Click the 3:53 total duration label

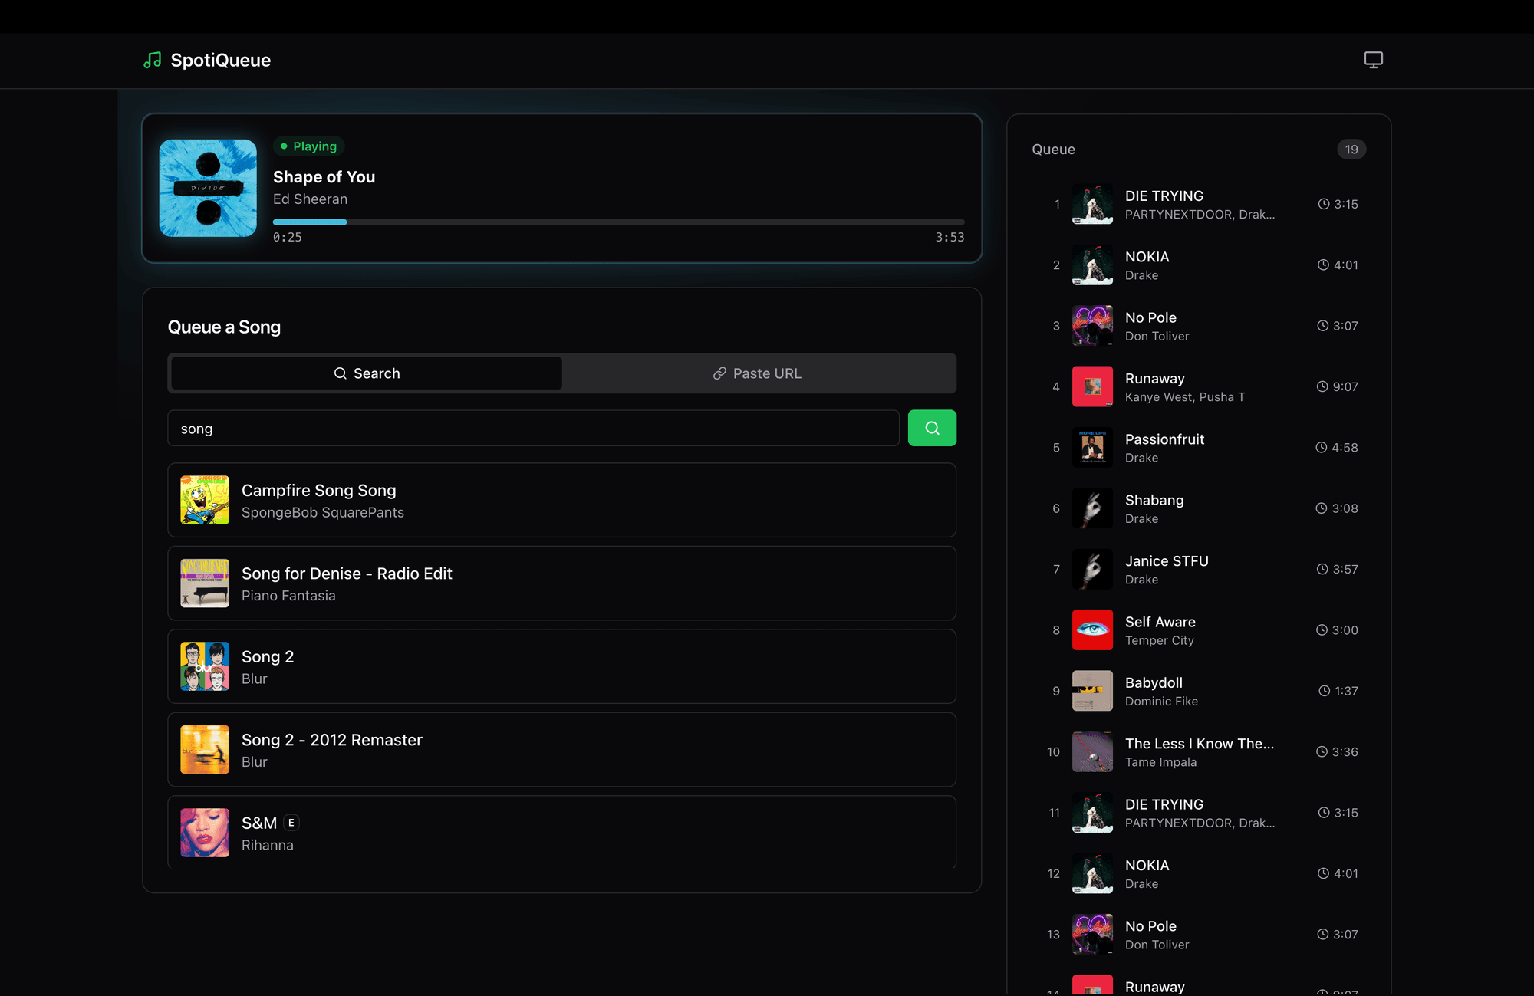pyautogui.click(x=950, y=238)
